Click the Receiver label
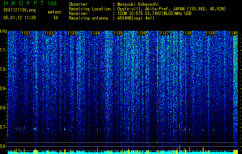This screenshot has width=242, height=154. coord(78,13)
